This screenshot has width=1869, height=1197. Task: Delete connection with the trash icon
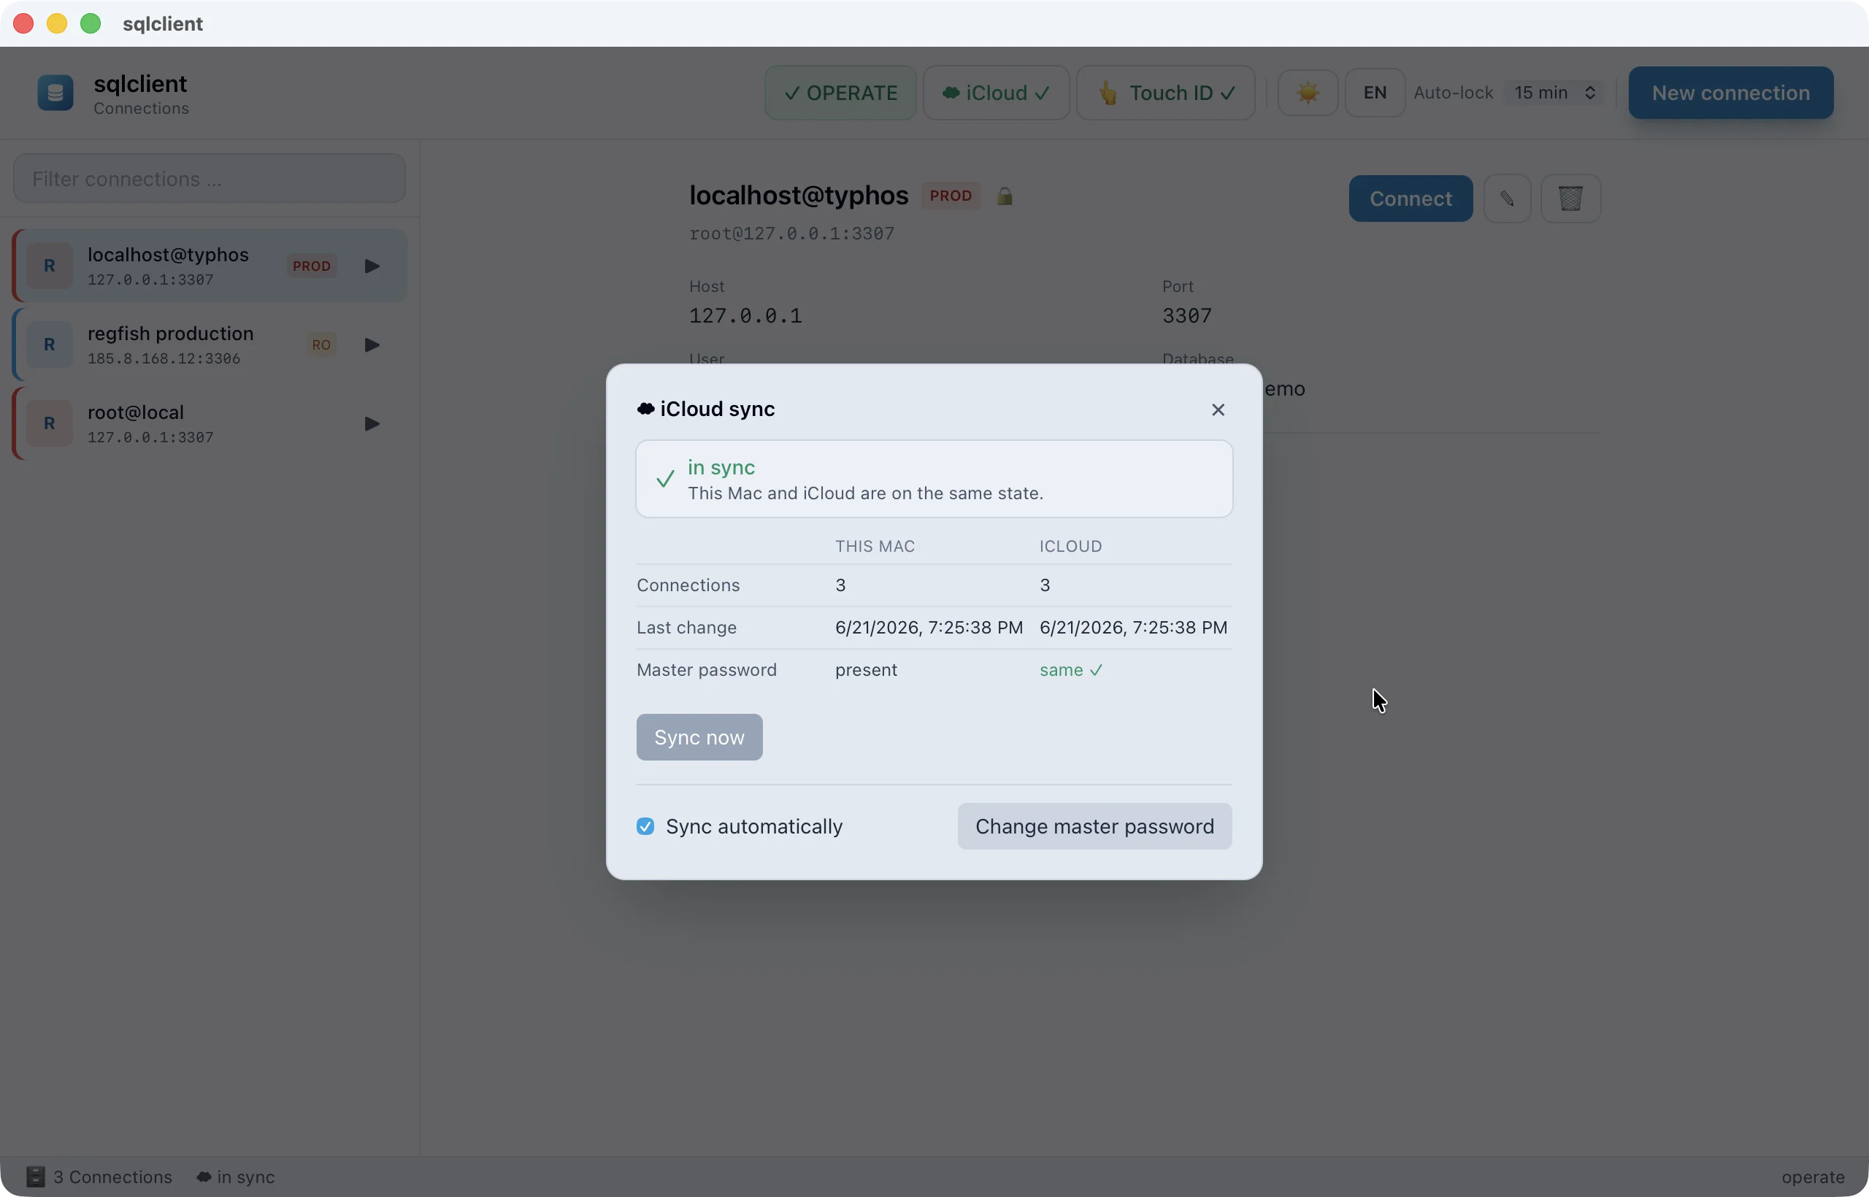coord(1570,199)
